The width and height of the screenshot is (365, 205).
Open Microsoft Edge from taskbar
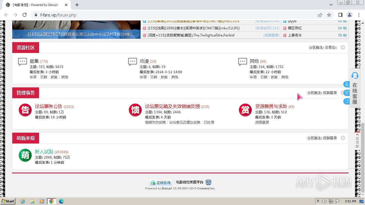[x=61, y=201]
